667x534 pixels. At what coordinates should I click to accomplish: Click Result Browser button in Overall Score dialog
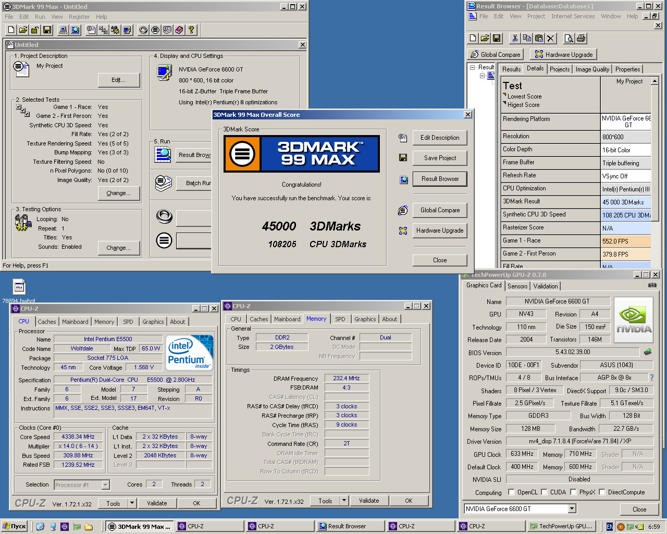[440, 179]
